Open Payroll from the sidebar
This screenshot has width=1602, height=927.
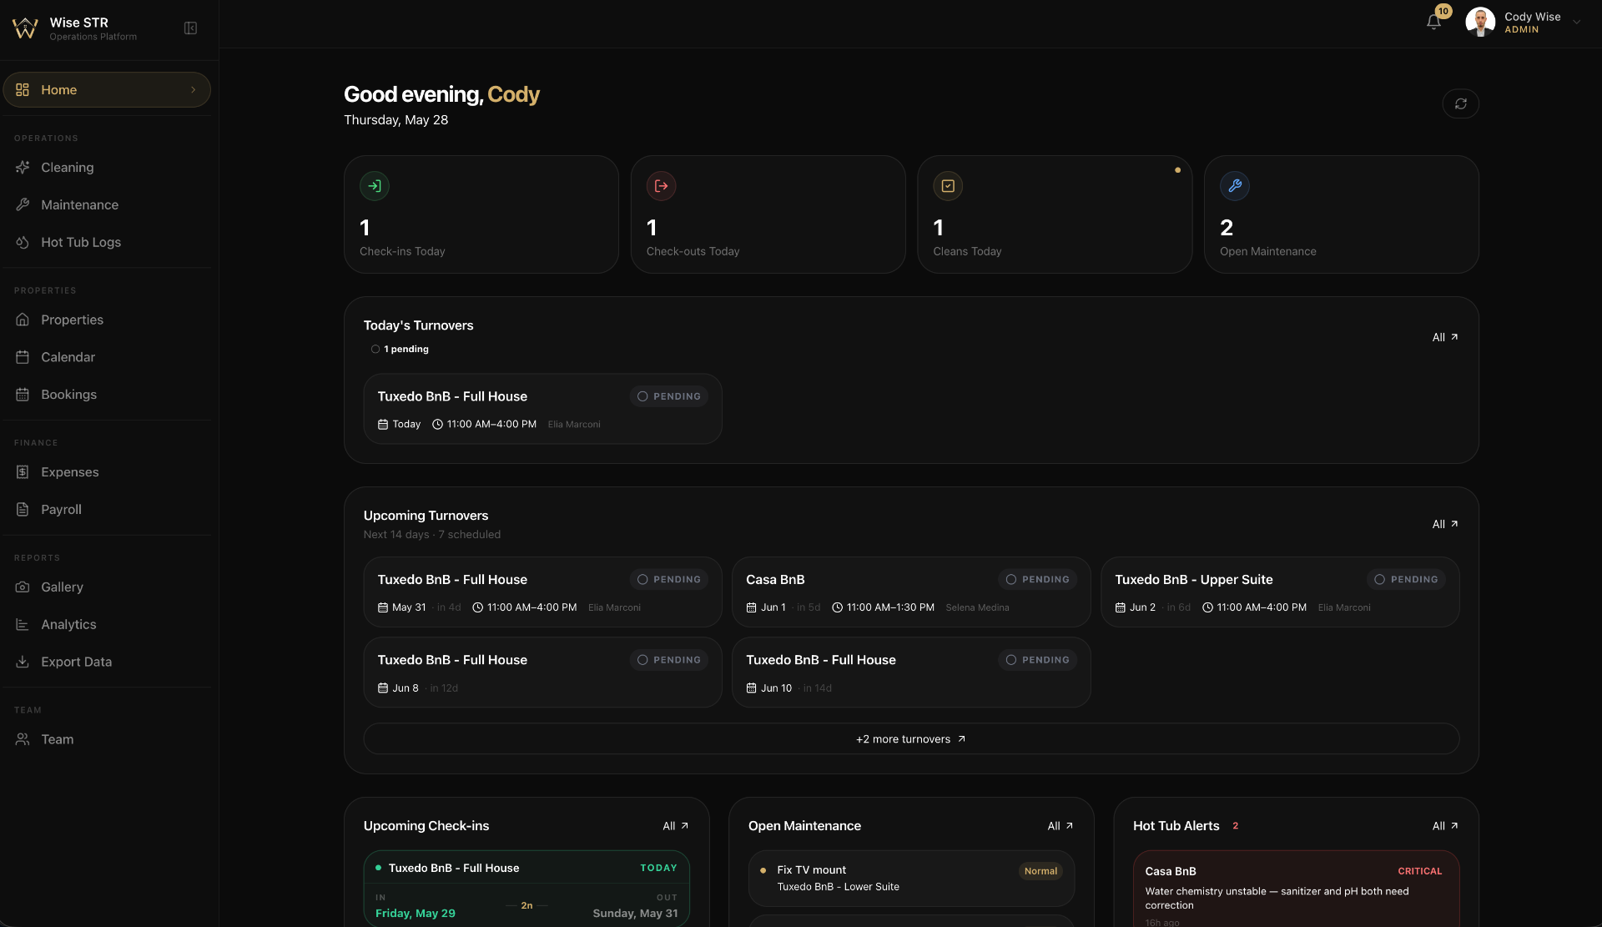click(x=107, y=510)
